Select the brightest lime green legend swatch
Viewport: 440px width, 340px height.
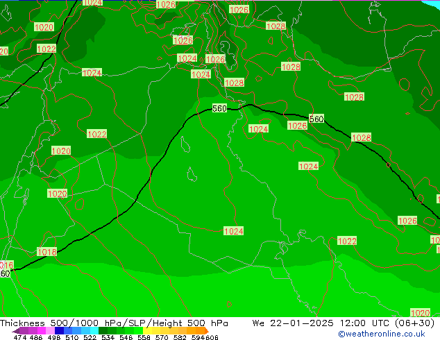coord(138,331)
